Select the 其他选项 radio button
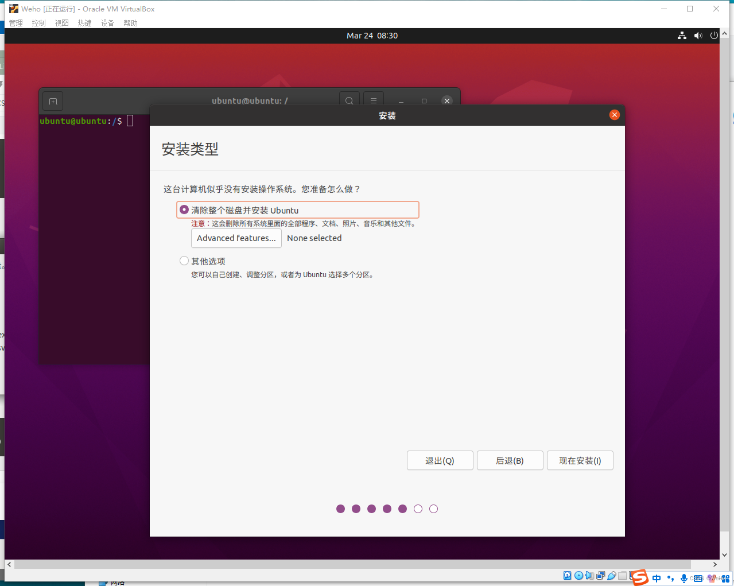The width and height of the screenshot is (734, 586). click(184, 261)
